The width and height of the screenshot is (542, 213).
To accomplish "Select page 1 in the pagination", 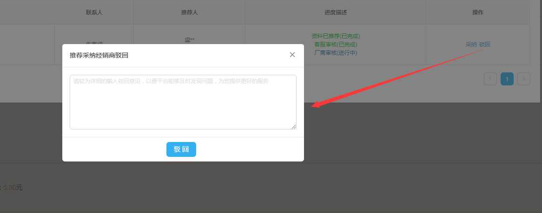I will click(x=507, y=79).
